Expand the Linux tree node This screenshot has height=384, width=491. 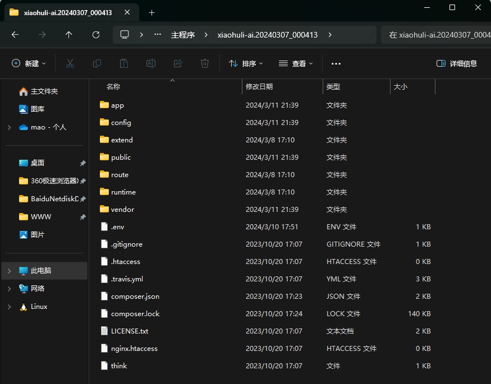click(x=9, y=307)
